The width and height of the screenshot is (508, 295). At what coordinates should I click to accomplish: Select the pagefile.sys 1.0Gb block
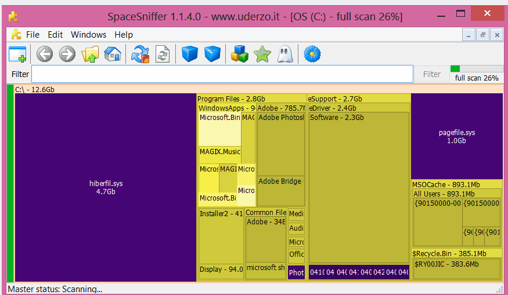pos(457,136)
